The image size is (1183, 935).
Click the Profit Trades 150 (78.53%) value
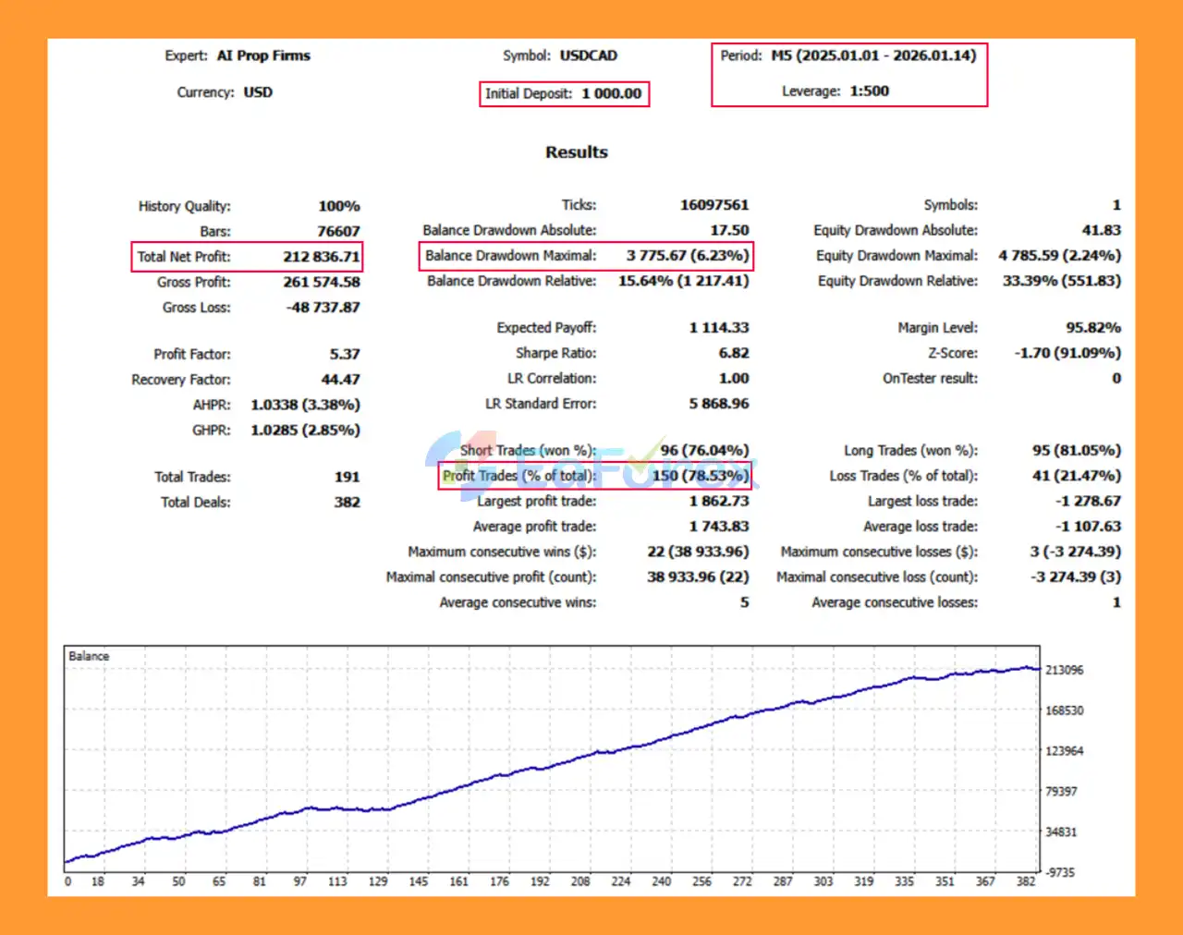(x=700, y=476)
